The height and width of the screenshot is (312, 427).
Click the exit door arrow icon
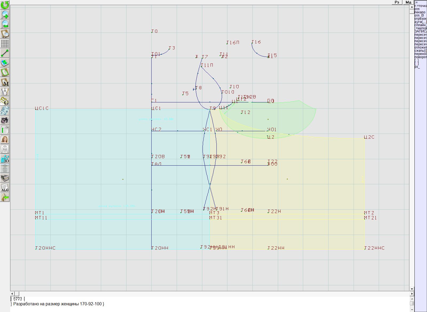tap(5, 197)
